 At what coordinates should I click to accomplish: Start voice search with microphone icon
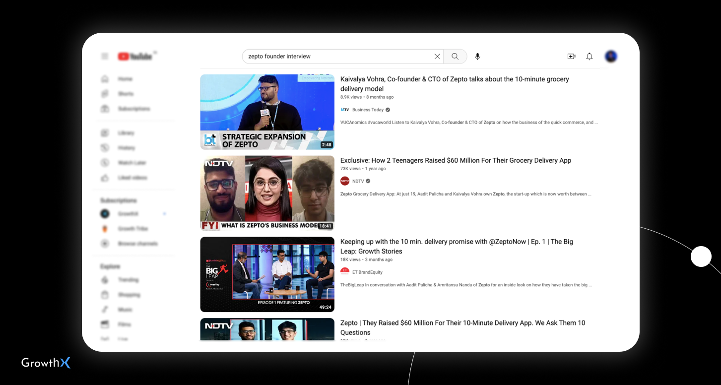tap(477, 57)
